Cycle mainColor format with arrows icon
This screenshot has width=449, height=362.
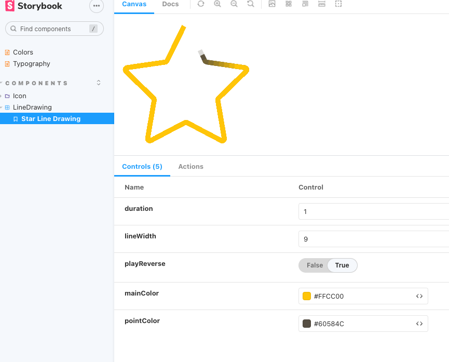(419, 296)
